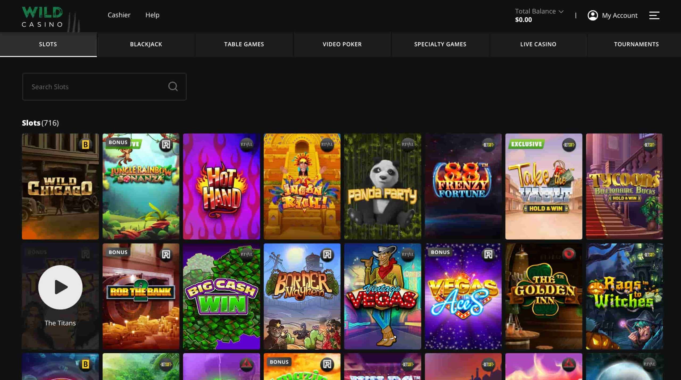Click the provider badge on Border Mayhem
This screenshot has width=681, height=380.
coord(327,255)
